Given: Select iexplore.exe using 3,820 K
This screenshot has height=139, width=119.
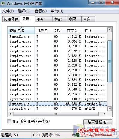Looking at the screenshot, I should click(x=57, y=46).
